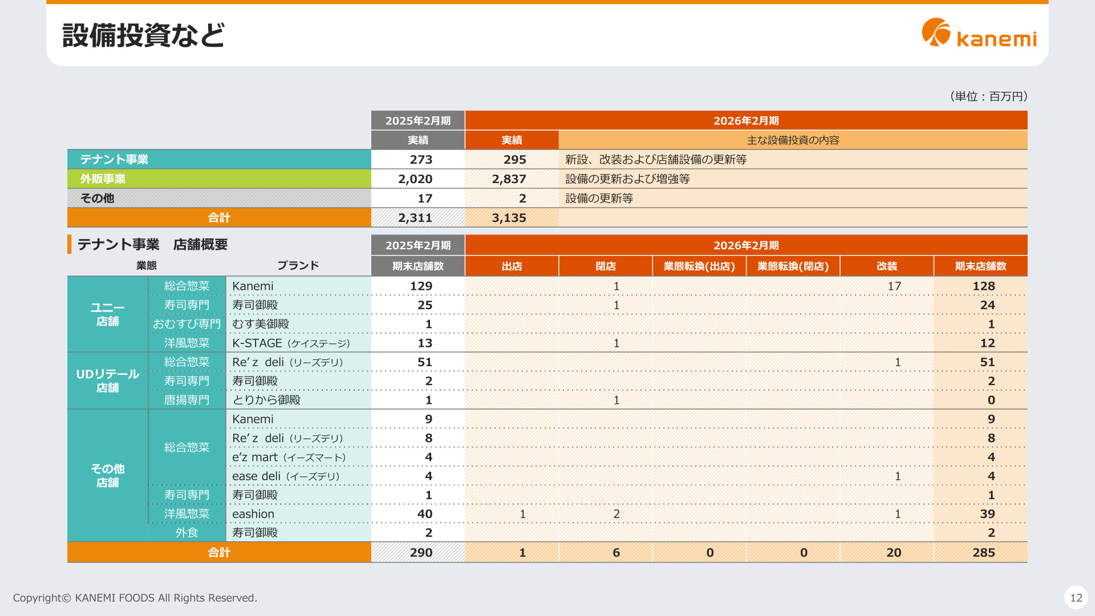
Task: Select the 出店 column header
Action: pyautogui.click(x=512, y=266)
